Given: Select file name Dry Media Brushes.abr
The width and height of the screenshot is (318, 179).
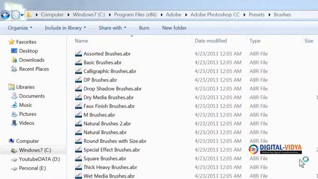Looking at the screenshot, I should click(x=108, y=97).
